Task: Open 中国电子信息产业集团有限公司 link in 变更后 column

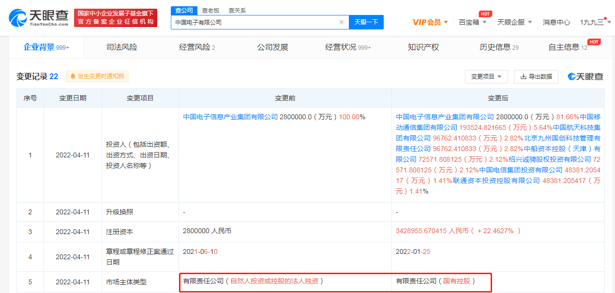Action: (x=445, y=117)
